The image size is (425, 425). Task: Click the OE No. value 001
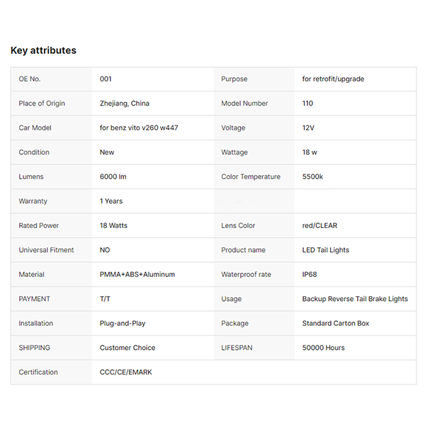(x=106, y=79)
